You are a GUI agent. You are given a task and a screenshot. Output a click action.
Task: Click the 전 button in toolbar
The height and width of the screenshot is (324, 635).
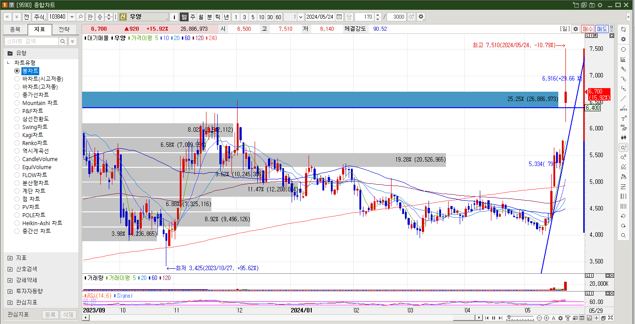pyautogui.click(x=26, y=17)
